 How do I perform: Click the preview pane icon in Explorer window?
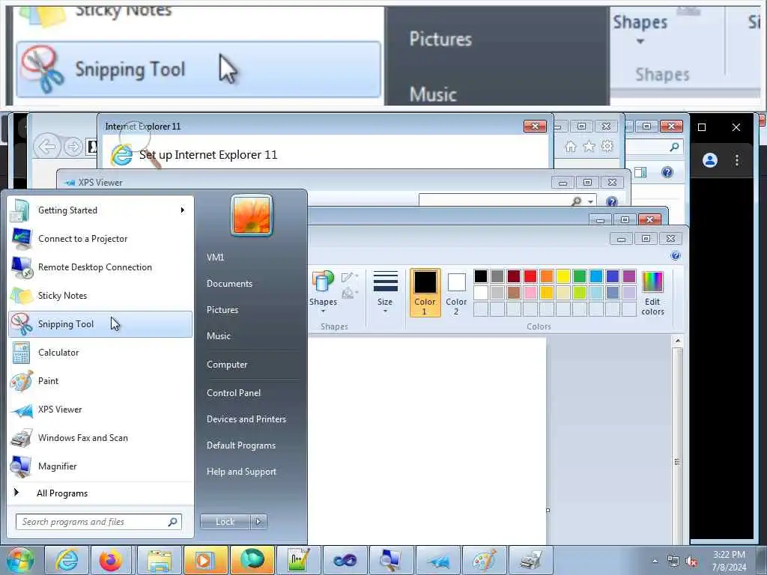tap(640, 172)
